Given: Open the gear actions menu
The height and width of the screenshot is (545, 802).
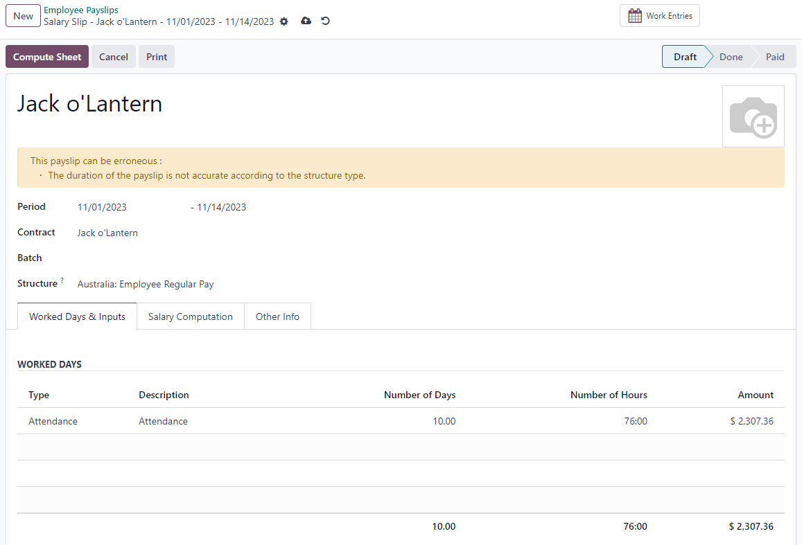Looking at the screenshot, I should [284, 21].
